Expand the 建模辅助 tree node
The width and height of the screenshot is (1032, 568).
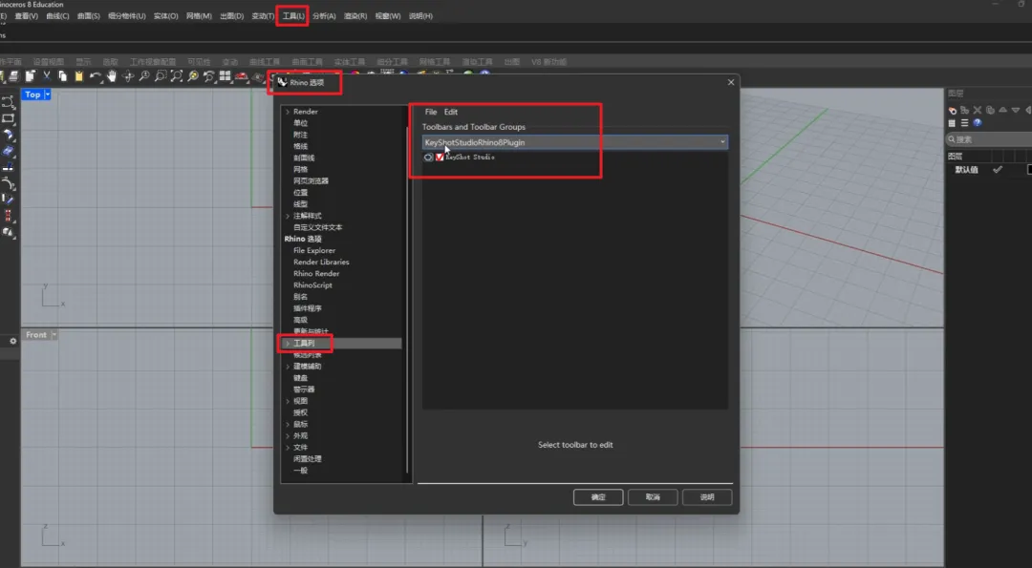[x=287, y=367]
